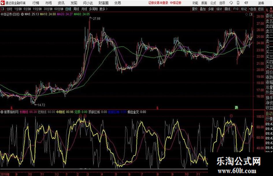Click the diamond icon at the chart top right
Image resolution: width=273 pixels, height=176 pixels.
coord(246,14)
